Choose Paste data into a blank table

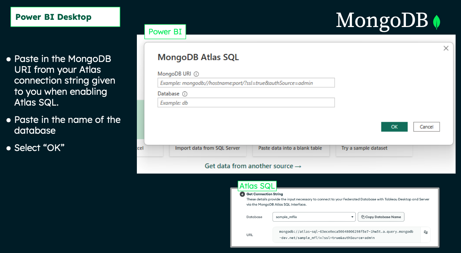(290, 148)
